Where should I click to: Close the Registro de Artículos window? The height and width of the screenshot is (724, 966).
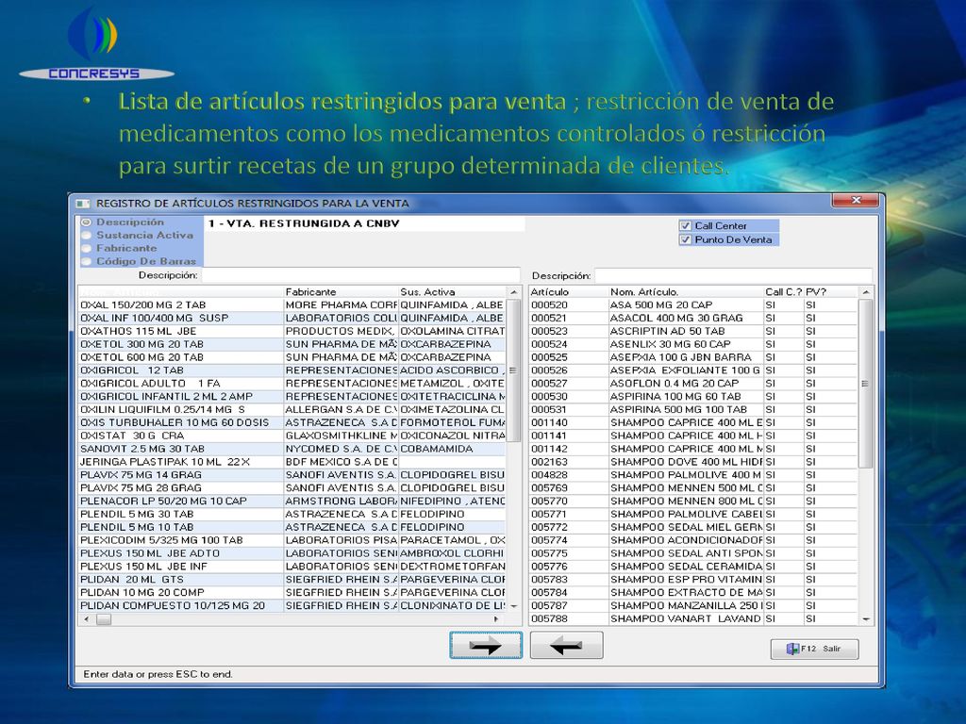(855, 201)
